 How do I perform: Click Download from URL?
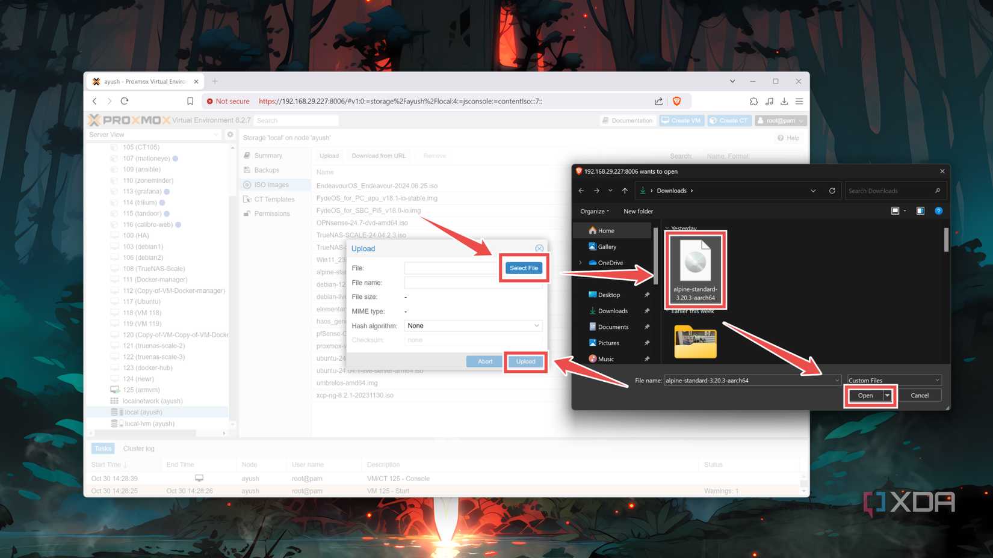(378, 155)
